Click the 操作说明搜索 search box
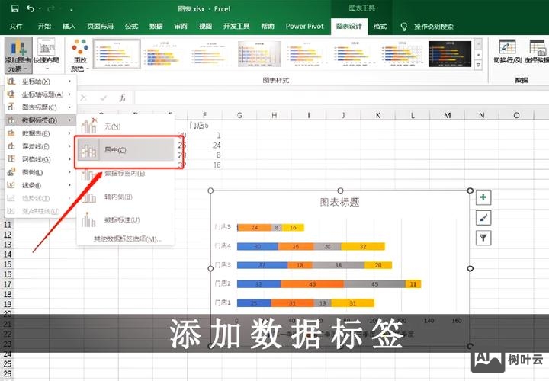Screen dimensions: 549x381 pos(433,27)
